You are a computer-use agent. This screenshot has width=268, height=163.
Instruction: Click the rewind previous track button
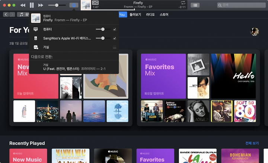(23, 5)
